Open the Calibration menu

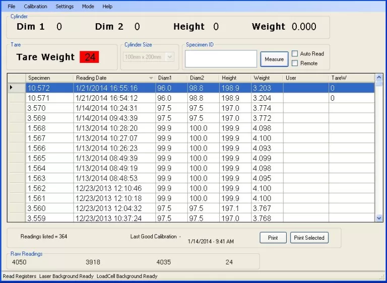click(35, 7)
